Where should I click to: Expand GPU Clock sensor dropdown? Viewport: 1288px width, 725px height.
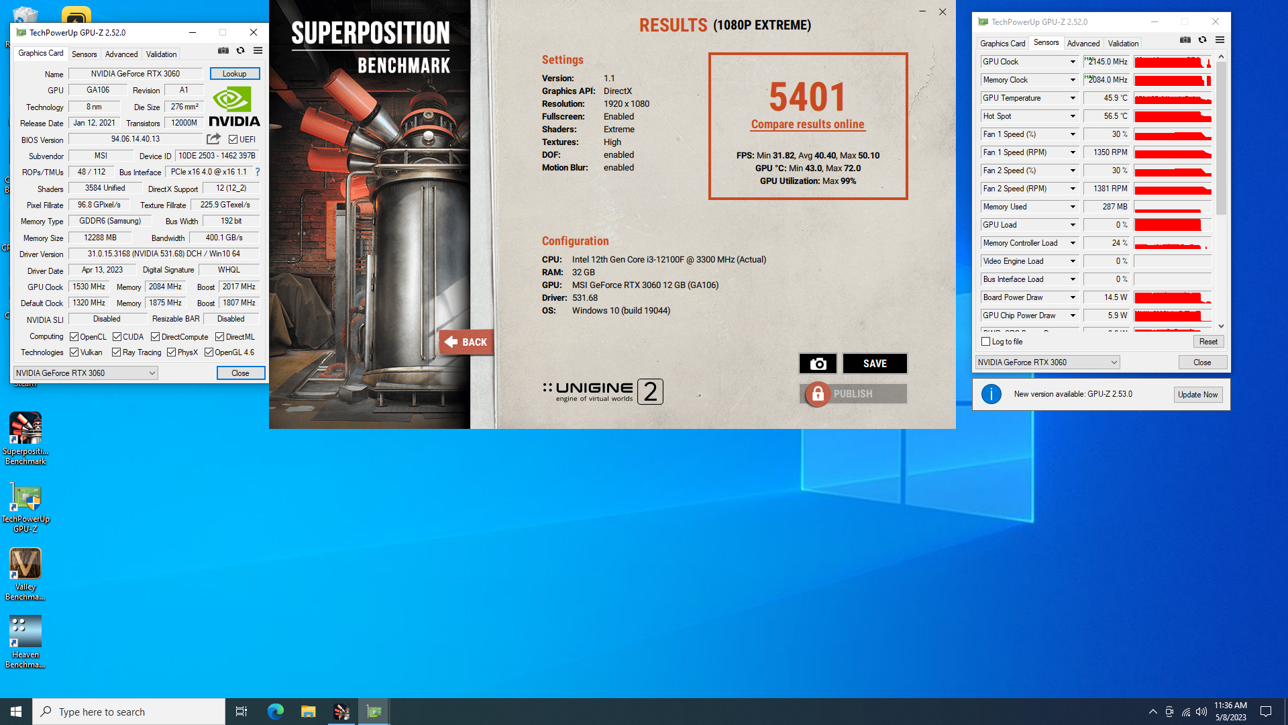pyautogui.click(x=1073, y=62)
